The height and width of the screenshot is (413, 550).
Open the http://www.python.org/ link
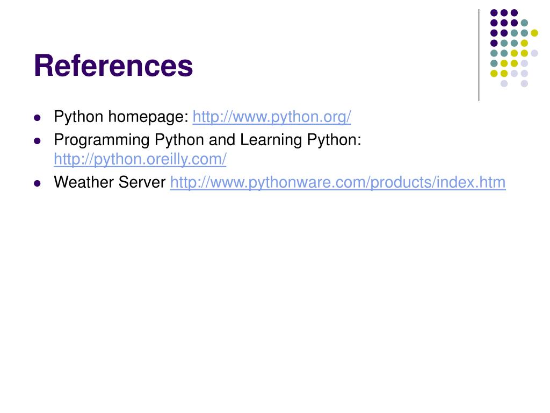(272, 116)
